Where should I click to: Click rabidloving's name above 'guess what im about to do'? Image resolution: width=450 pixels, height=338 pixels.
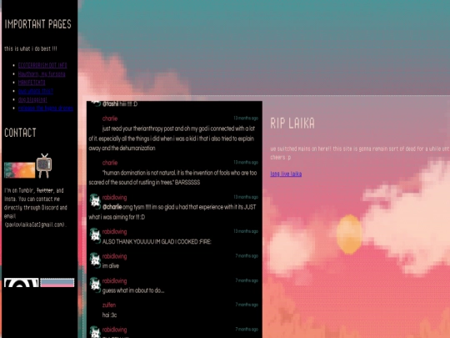pos(114,280)
